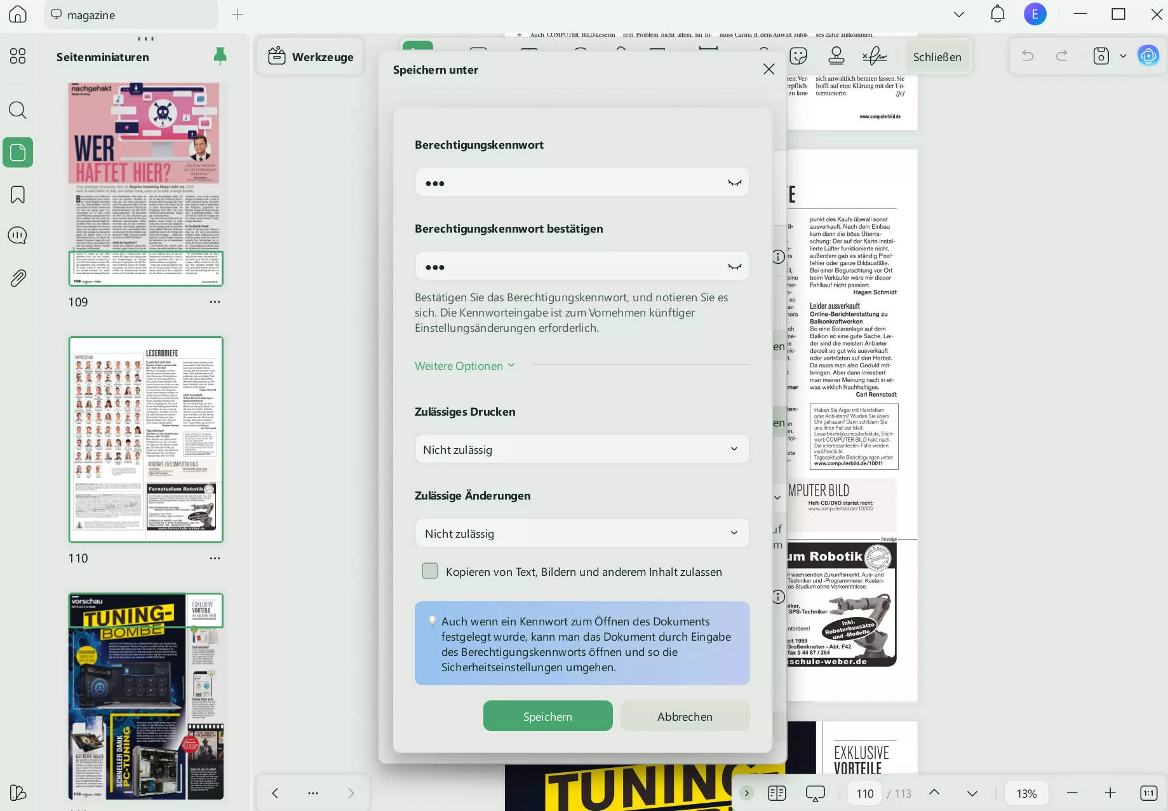
Task: Unpin the Seitenminiaturen panel
Action: coord(220,57)
